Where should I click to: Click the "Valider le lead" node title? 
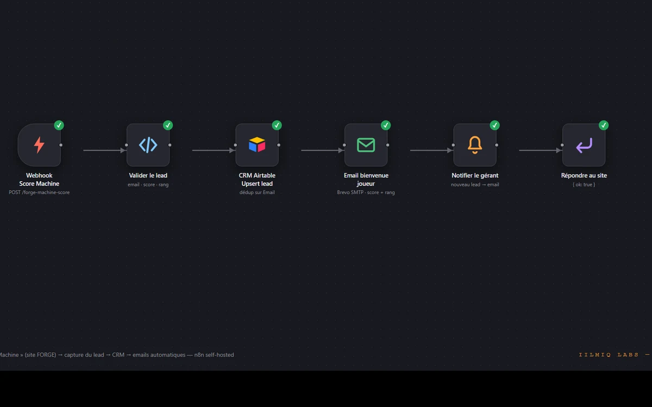[148, 175]
